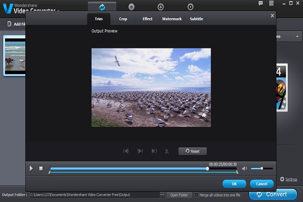Click the right trim end marker
The height and width of the screenshot is (202, 303).
pos(237,172)
